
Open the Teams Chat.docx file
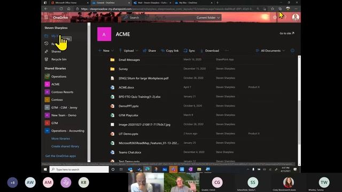tap(130, 153)
